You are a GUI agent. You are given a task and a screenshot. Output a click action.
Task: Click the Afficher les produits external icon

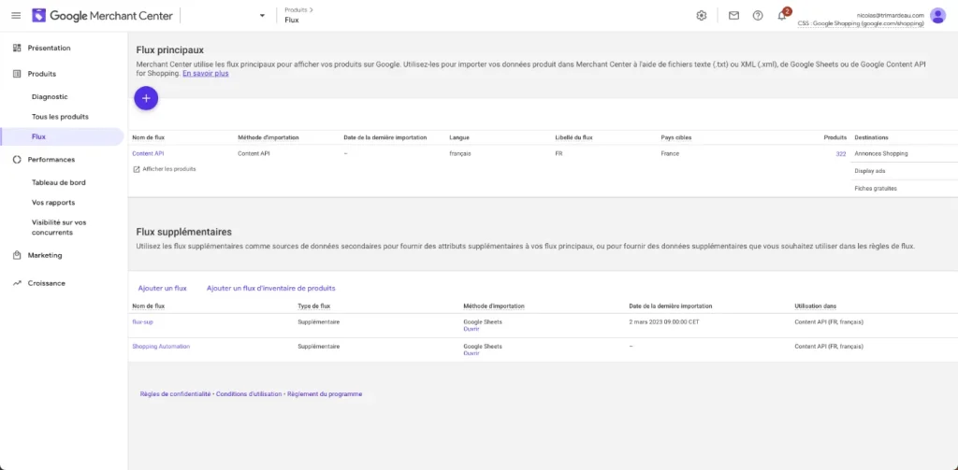pos(137,169)
